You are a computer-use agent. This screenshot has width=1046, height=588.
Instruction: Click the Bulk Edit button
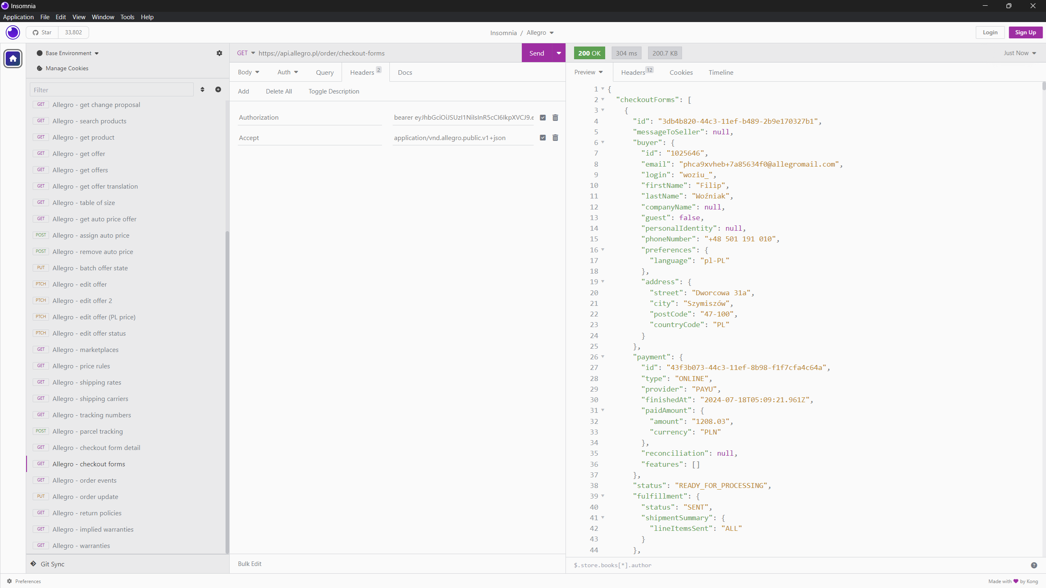coord(250,563)
